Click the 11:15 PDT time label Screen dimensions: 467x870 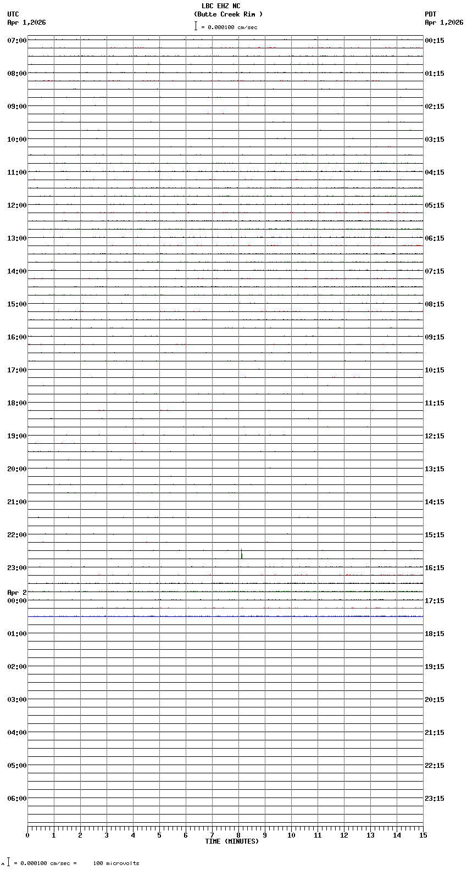pyautogui.click(x=435, y=403)
